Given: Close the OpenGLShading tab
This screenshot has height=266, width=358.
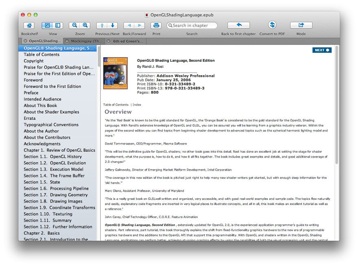Looking at the screenshot, I should (x=25, y=41).
